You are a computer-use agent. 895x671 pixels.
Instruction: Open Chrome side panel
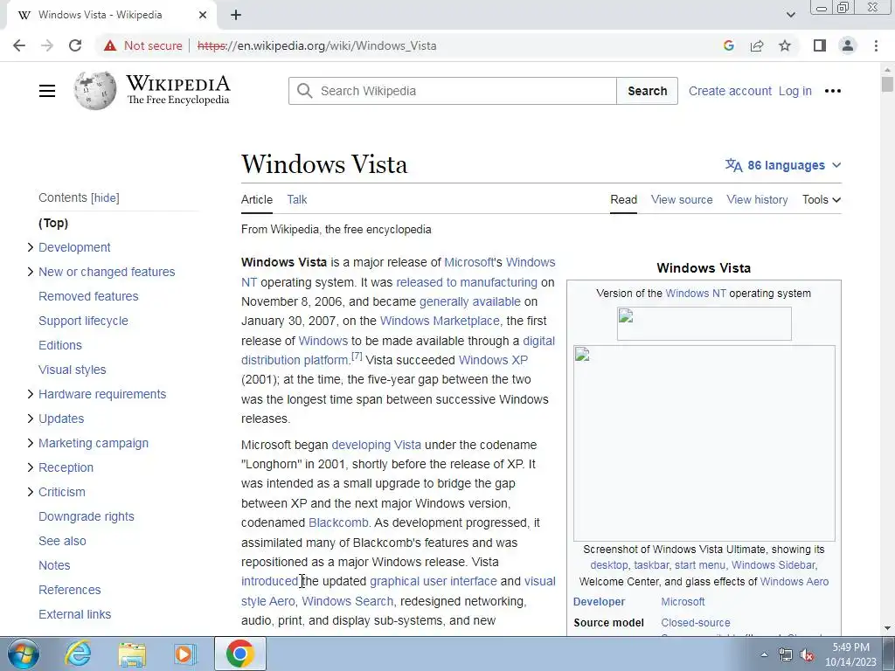(820, 45)
